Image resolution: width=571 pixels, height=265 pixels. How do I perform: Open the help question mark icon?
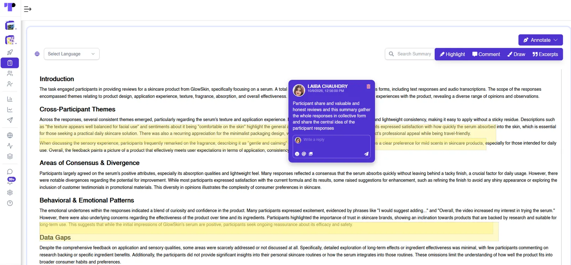point(10,203)
